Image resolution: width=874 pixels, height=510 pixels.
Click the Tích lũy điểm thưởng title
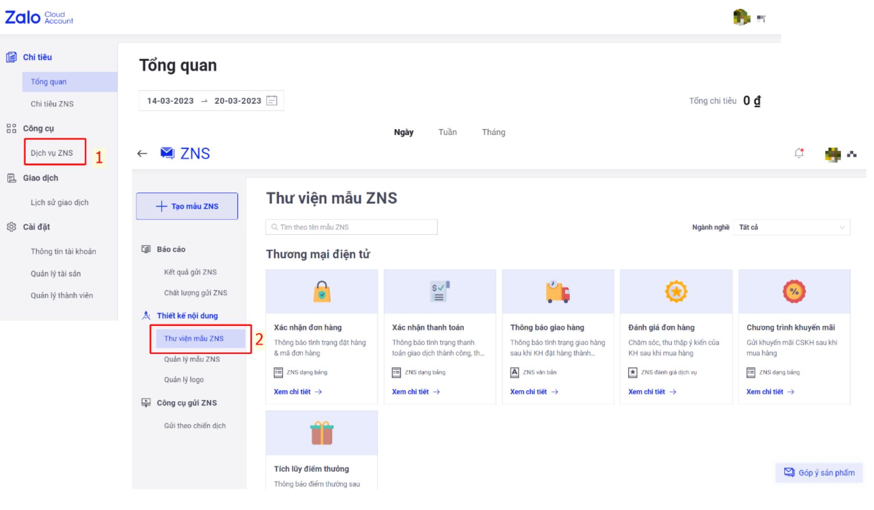click(x=311, y=469)
